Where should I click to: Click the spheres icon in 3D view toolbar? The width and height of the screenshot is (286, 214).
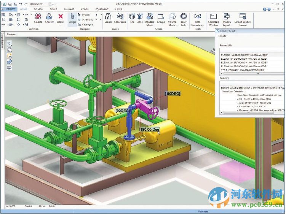[x=9, y=62]
